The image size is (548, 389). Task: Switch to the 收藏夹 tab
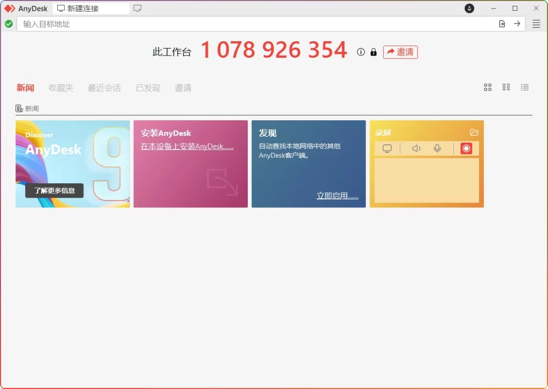tap(60, 88)
